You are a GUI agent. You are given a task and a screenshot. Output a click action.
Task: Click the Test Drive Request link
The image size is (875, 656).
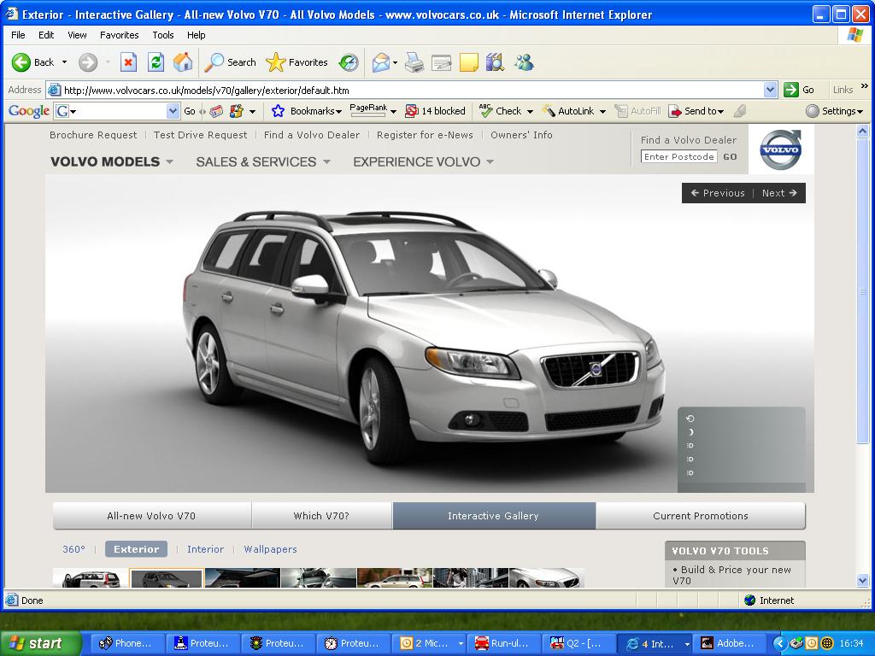200,135
